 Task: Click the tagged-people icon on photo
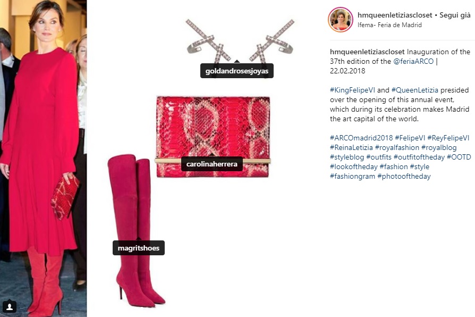pyautogui.click(x=10, y=306)
